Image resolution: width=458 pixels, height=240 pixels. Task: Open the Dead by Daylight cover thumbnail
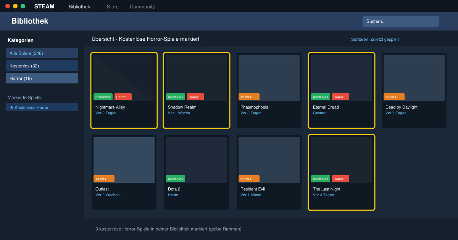(x=414, y=78)
